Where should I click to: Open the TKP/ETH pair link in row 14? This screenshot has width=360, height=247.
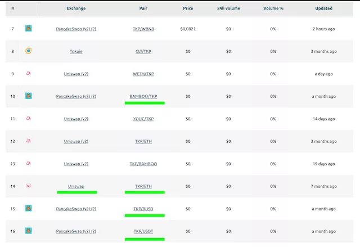click(x=143, y=186)
